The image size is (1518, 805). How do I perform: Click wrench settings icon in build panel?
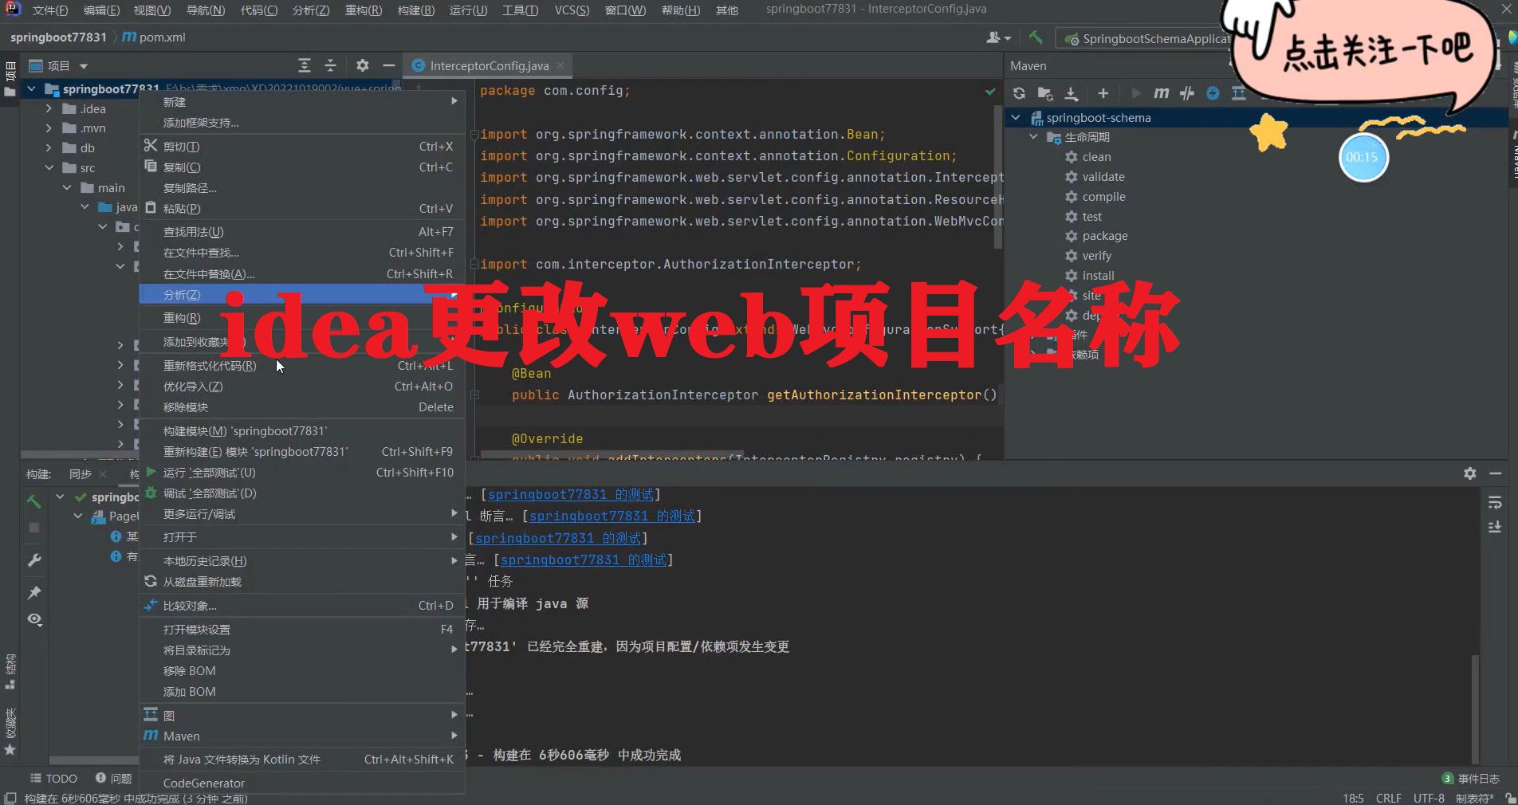[x=34, y=560]
